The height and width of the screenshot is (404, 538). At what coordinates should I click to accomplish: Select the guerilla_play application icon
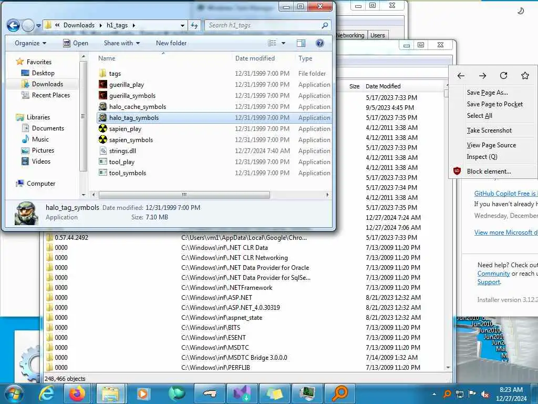click(102, 84)
